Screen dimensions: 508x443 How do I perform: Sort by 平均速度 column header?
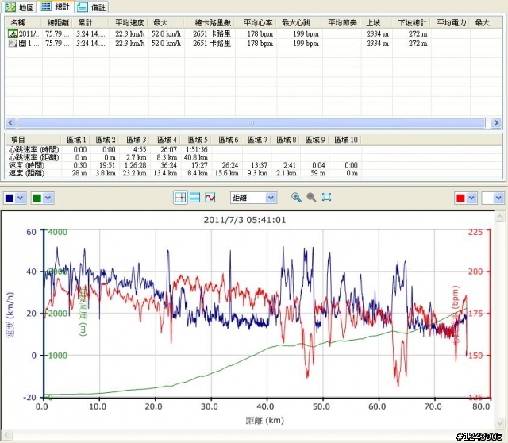coord(129,23)
